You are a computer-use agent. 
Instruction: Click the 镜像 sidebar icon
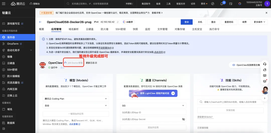pyautogui.click(x=4, y=57)
